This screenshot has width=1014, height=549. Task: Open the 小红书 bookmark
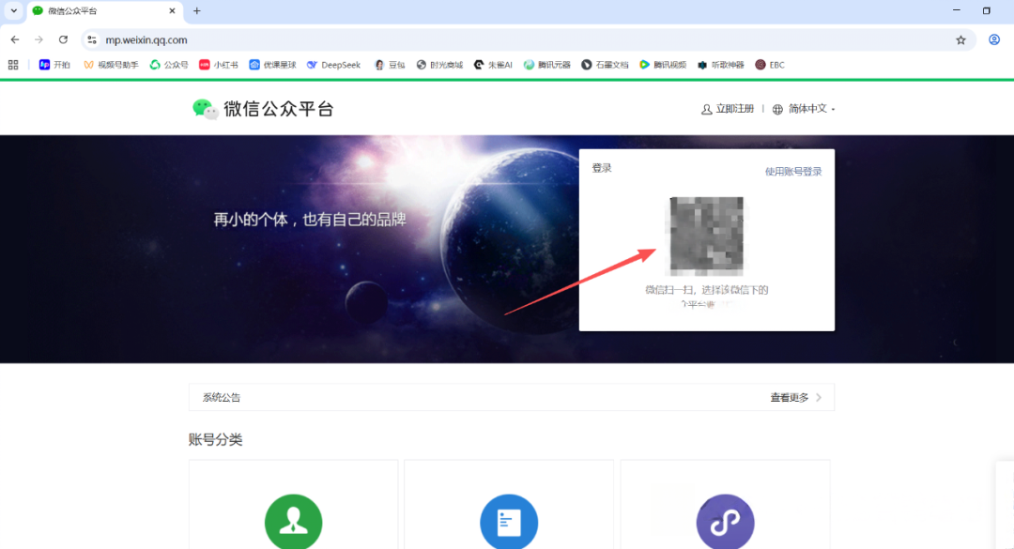[x=219, y=65]
